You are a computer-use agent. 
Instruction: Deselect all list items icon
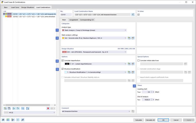(18, 108)
